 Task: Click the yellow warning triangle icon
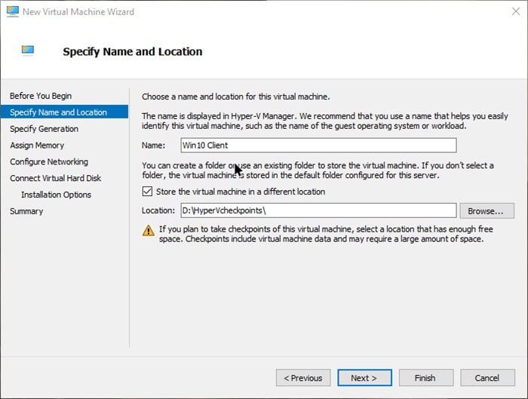149,230
